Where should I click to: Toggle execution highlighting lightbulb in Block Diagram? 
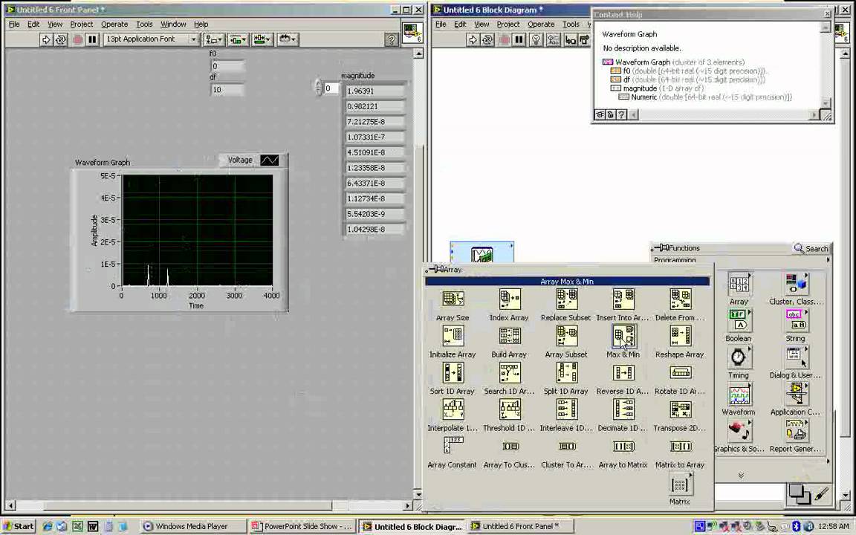[x=536, y=39]
